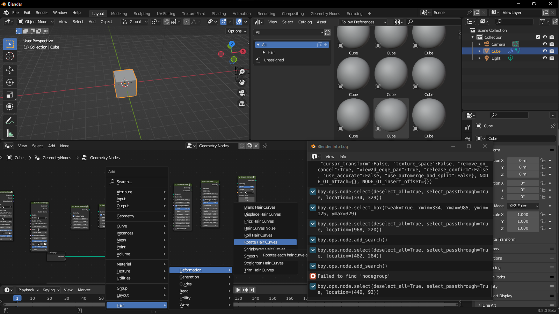559x314 pixels.
Task: Open the All asset library dropdown
Action: (289, 32)
